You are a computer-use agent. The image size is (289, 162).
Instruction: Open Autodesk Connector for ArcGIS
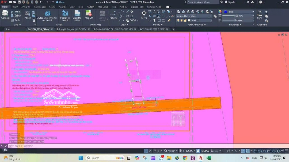47,15
